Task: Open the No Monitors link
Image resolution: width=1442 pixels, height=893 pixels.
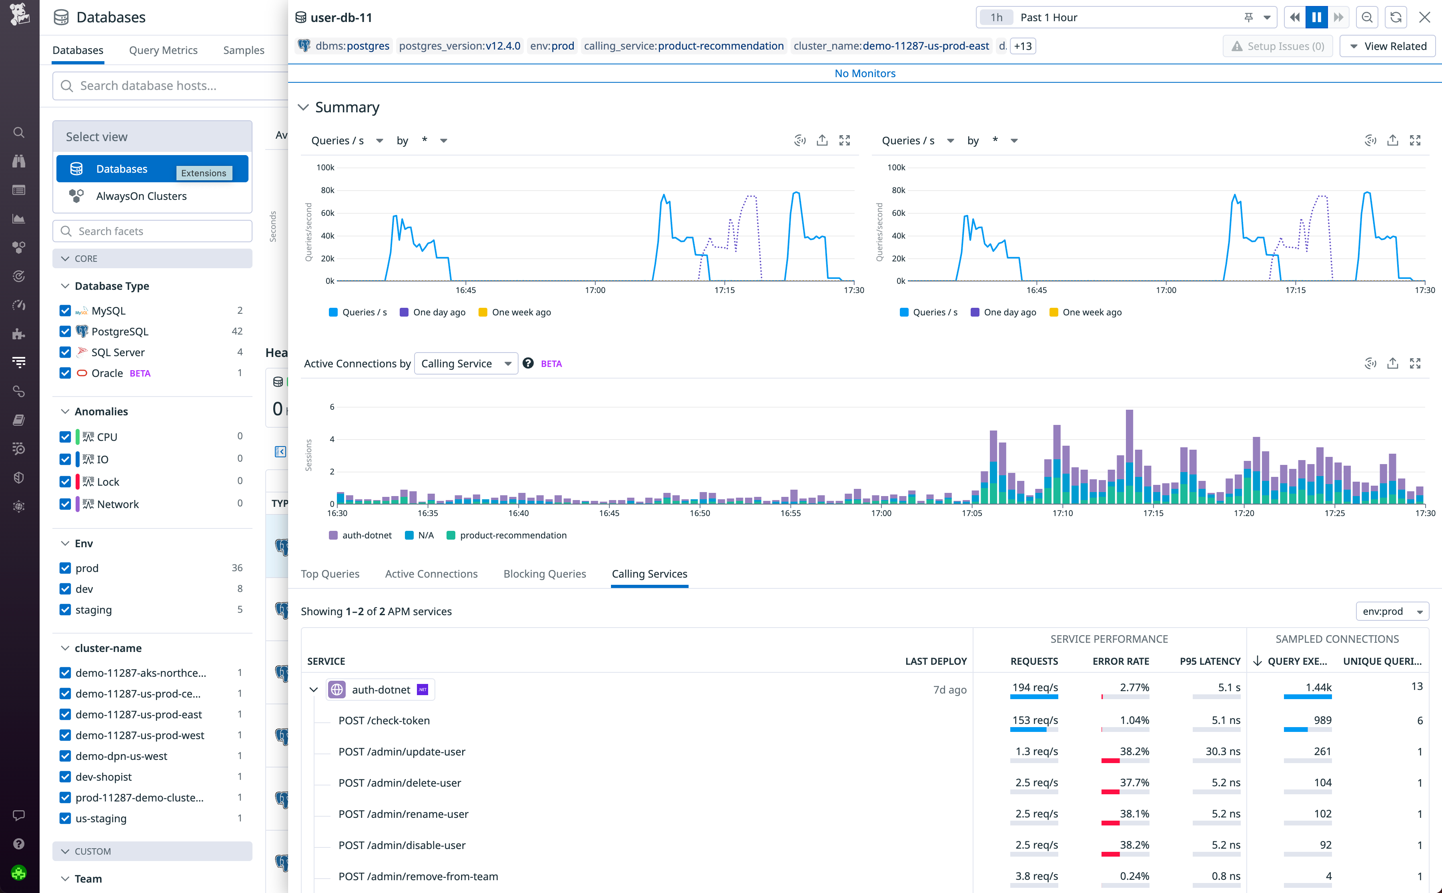Action: 865,73
